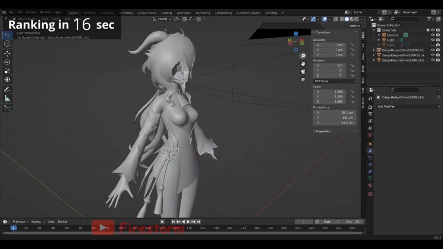Screen dimensions: 443x249
Task: Toggle solid viewport shading mode
Action: pos(347,19)
